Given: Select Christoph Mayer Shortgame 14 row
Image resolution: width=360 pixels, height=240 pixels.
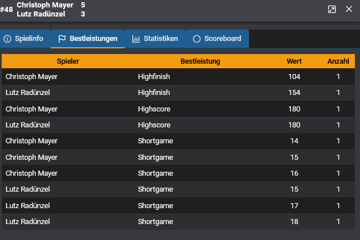Looking at the screenshot, I should (x=178, y=140).
